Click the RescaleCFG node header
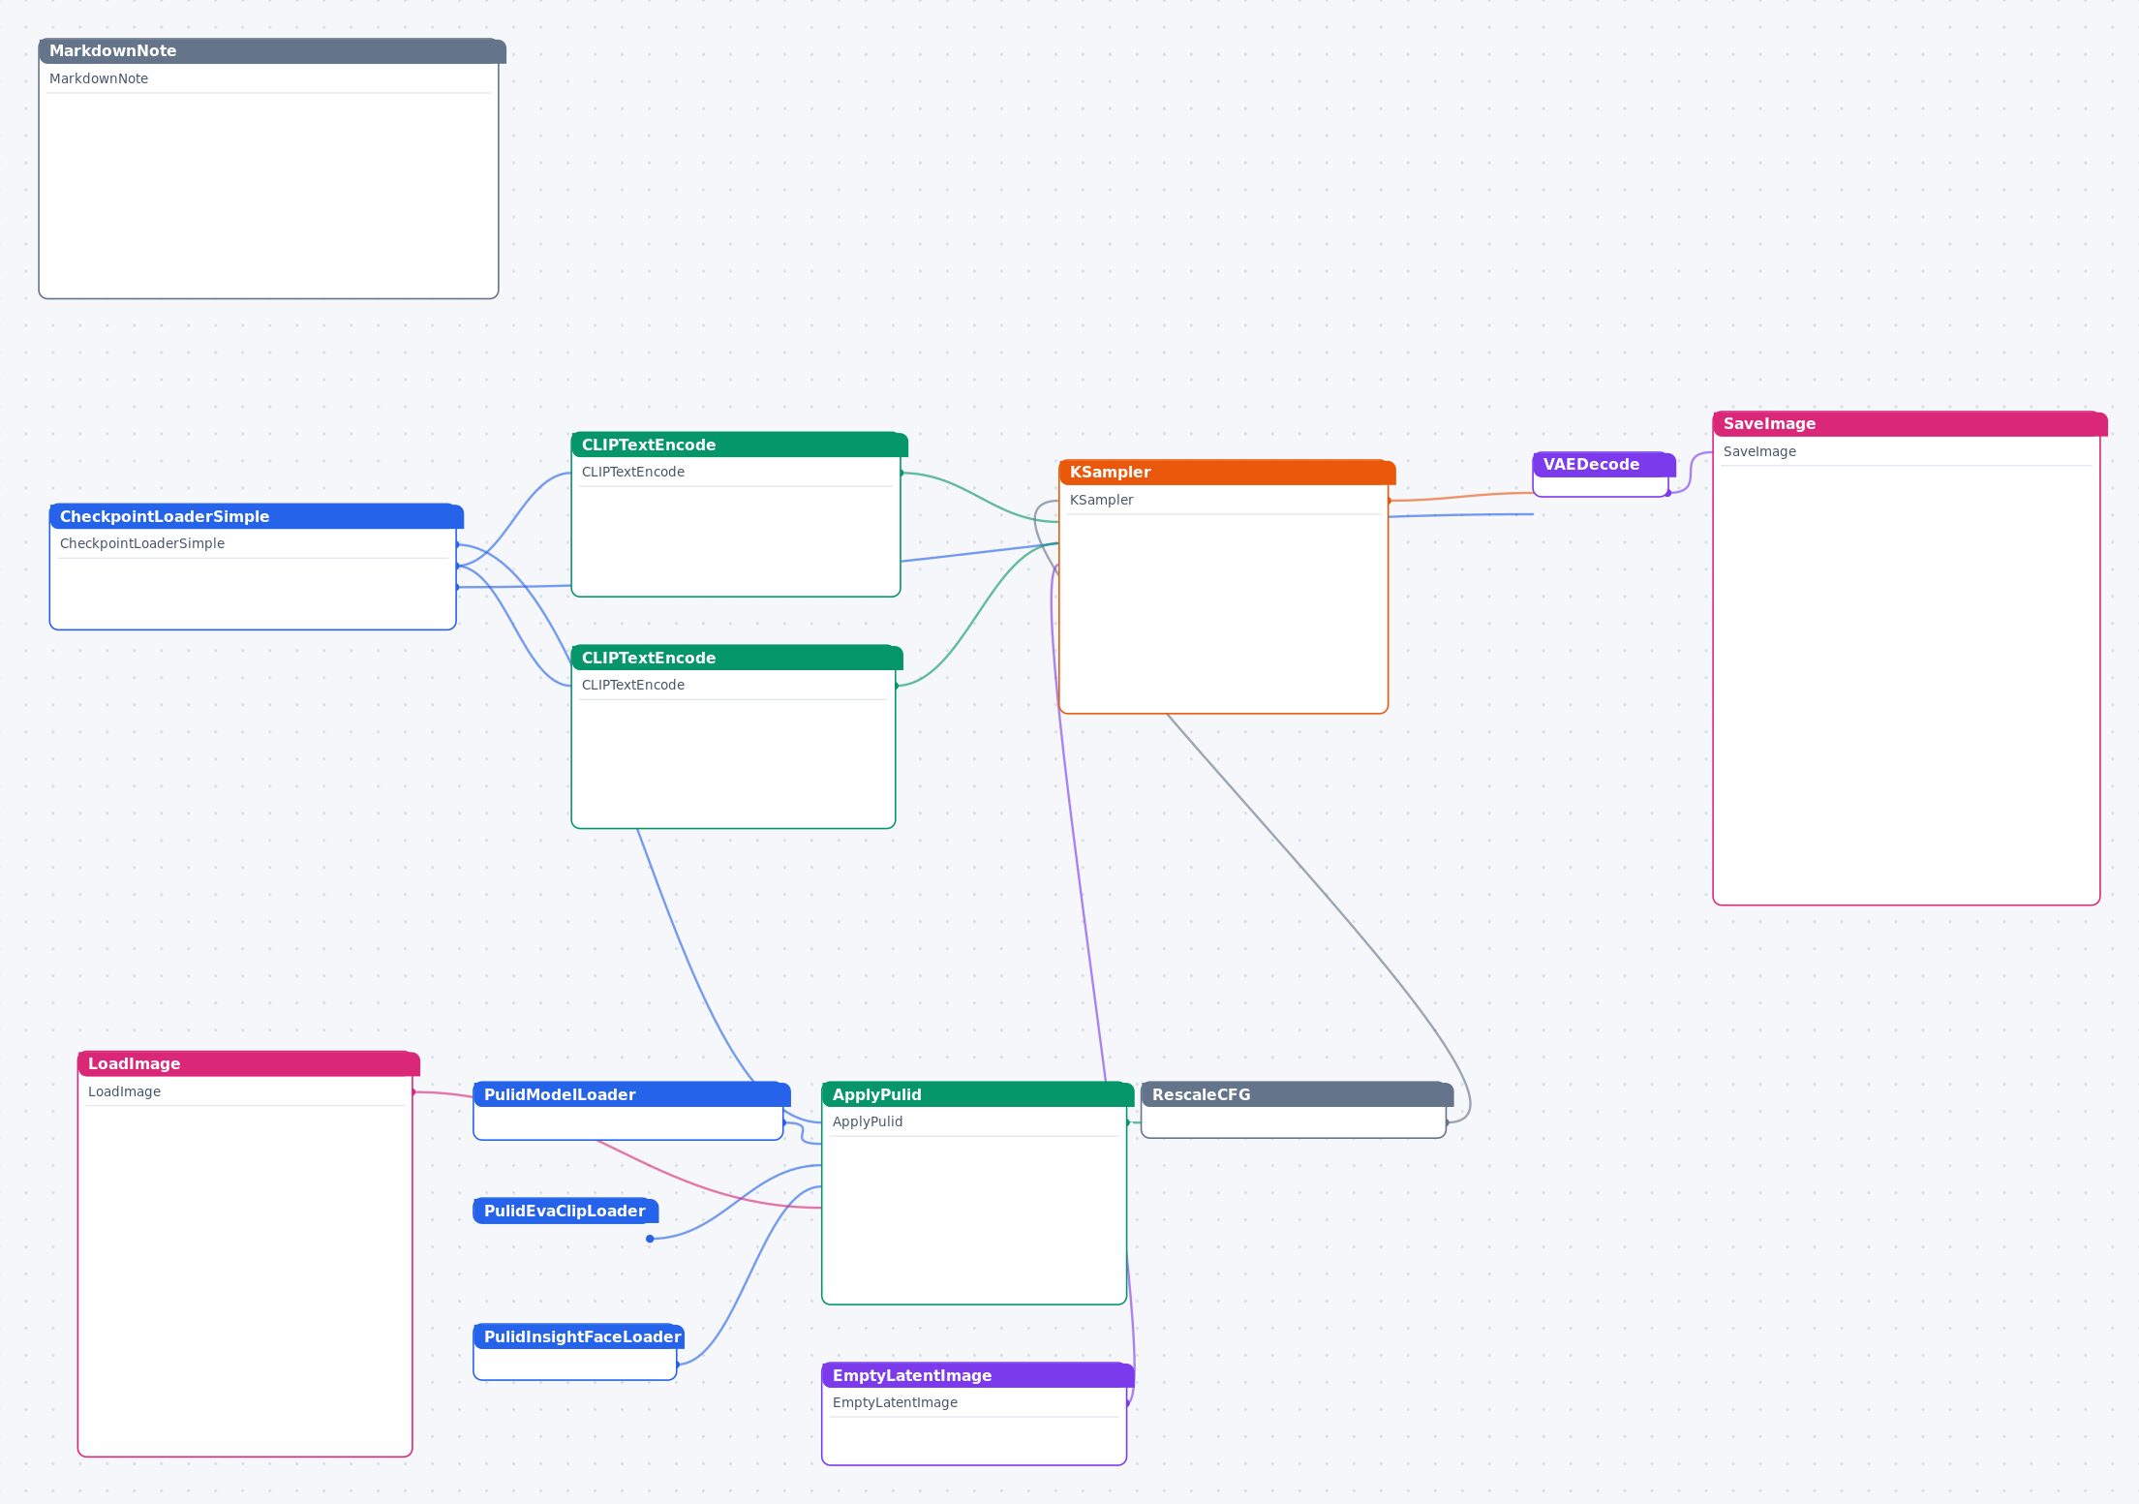 1298,1094
